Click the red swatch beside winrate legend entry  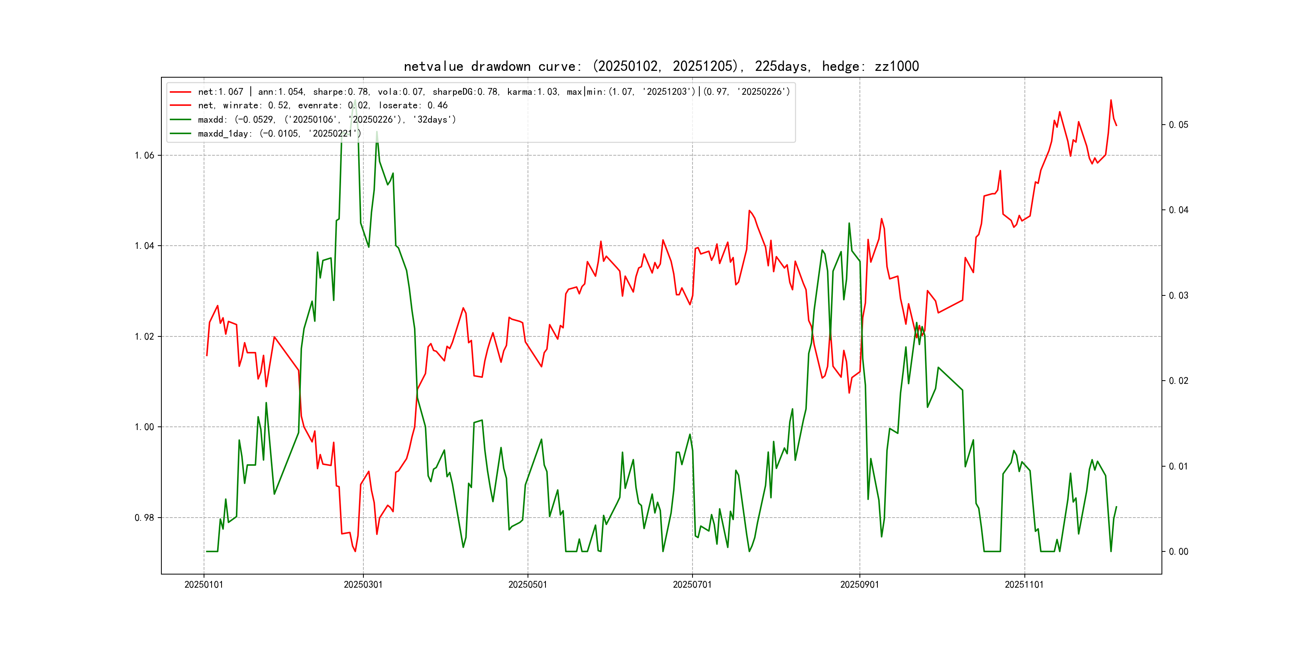[181, 106]
